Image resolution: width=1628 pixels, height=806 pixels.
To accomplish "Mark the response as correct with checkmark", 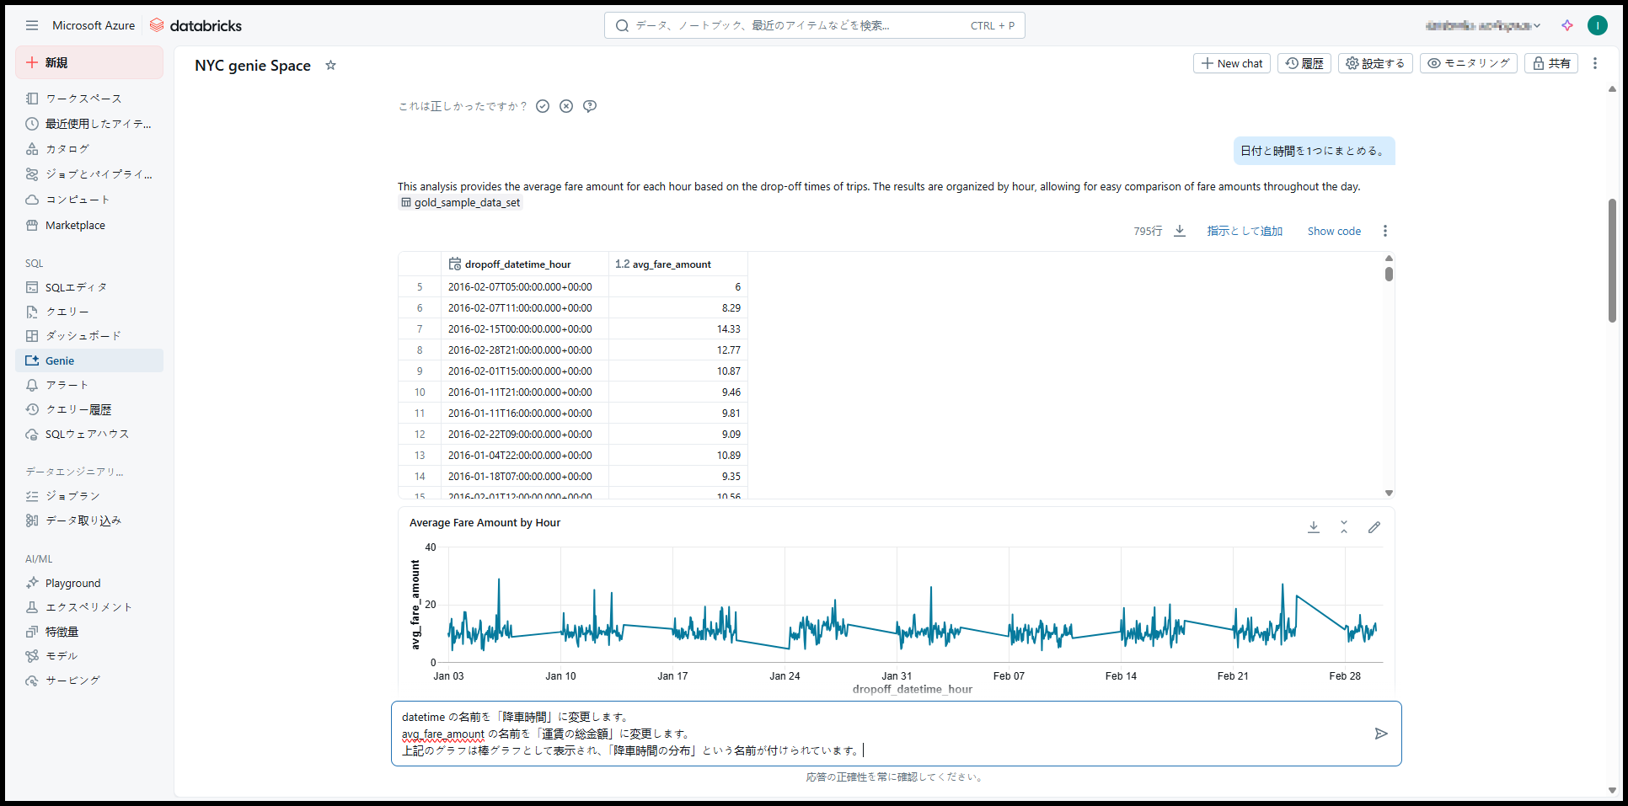I will (543, 106).
